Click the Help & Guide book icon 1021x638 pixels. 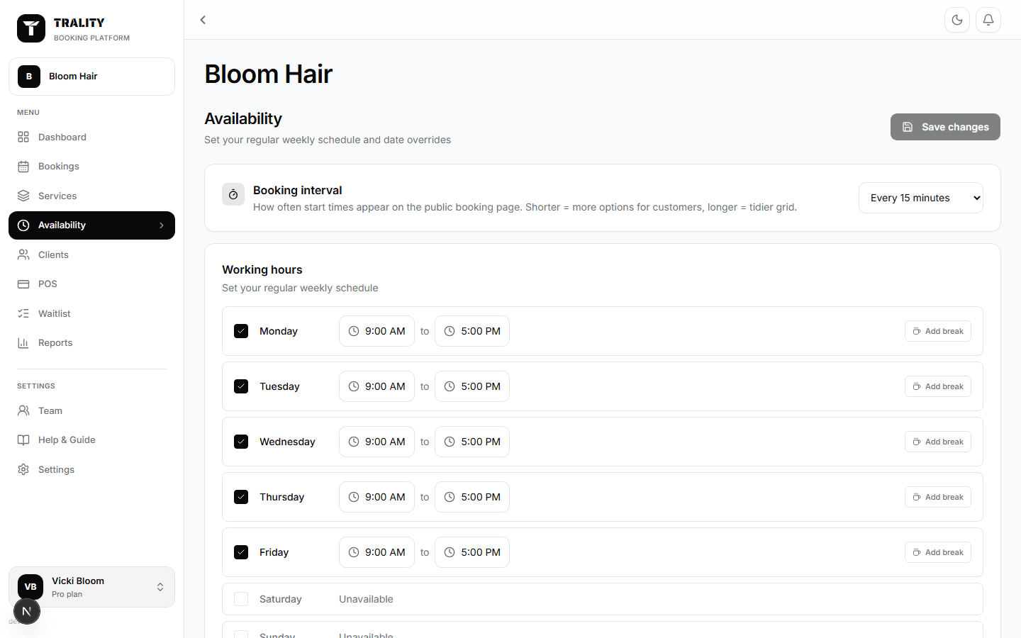(23, 440)
